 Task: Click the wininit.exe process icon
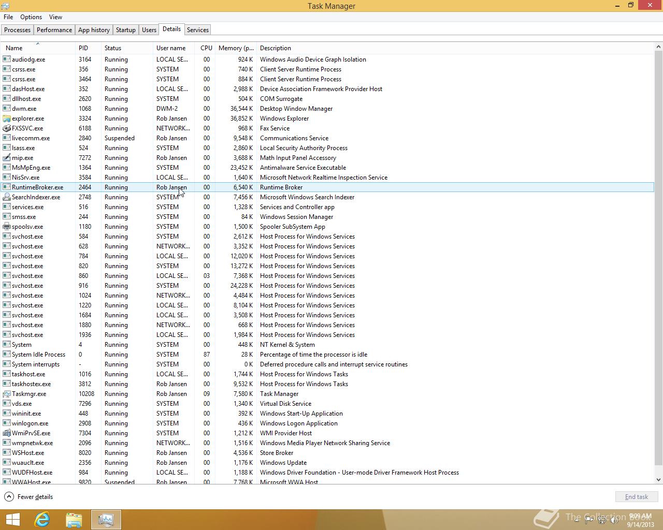tap(7, 414)
